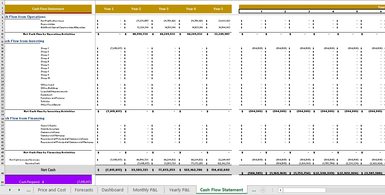Select Year 2 Net Cash 33,583,721 in row 49
385x195 pixels.
[139, 170]
